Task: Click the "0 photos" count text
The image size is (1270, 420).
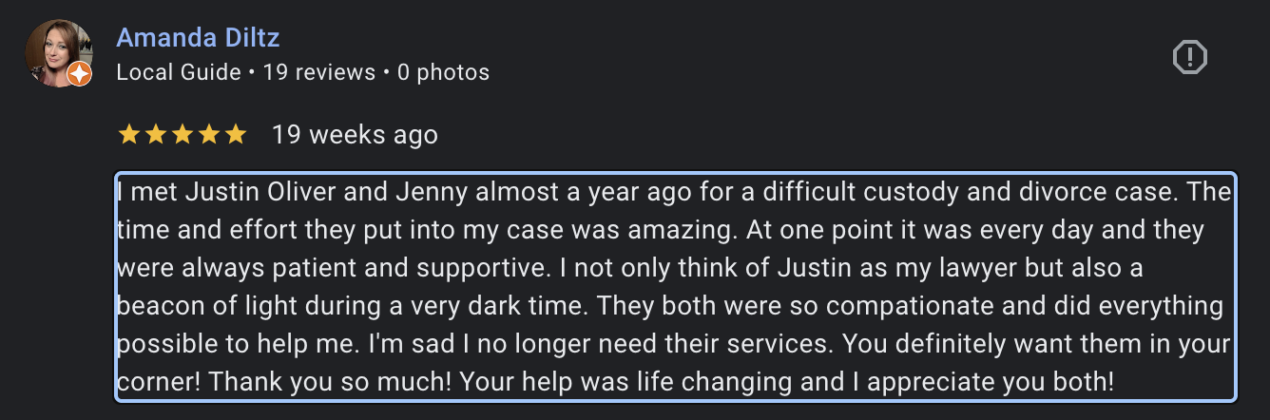Action: [x=443, y=72]
